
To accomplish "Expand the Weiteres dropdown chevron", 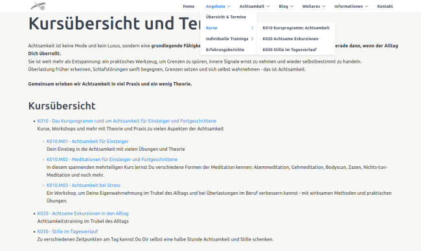I will [x=324, y=6].
